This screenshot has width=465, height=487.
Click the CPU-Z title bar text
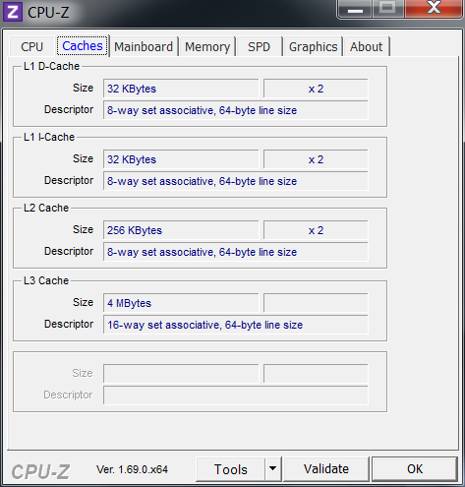tap(48, 13)
